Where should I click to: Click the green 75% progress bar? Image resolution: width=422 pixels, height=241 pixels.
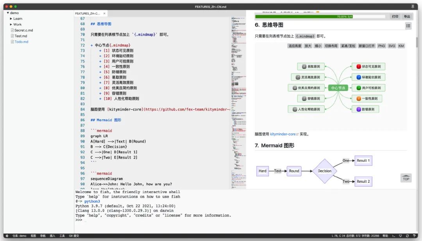(320, 17)
